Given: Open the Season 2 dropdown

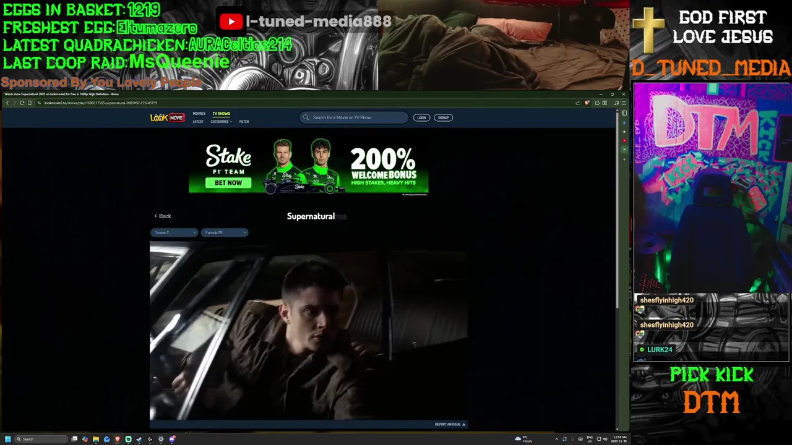Looking at the screenshot, I should pyautogui.click(x=174, y=232).
